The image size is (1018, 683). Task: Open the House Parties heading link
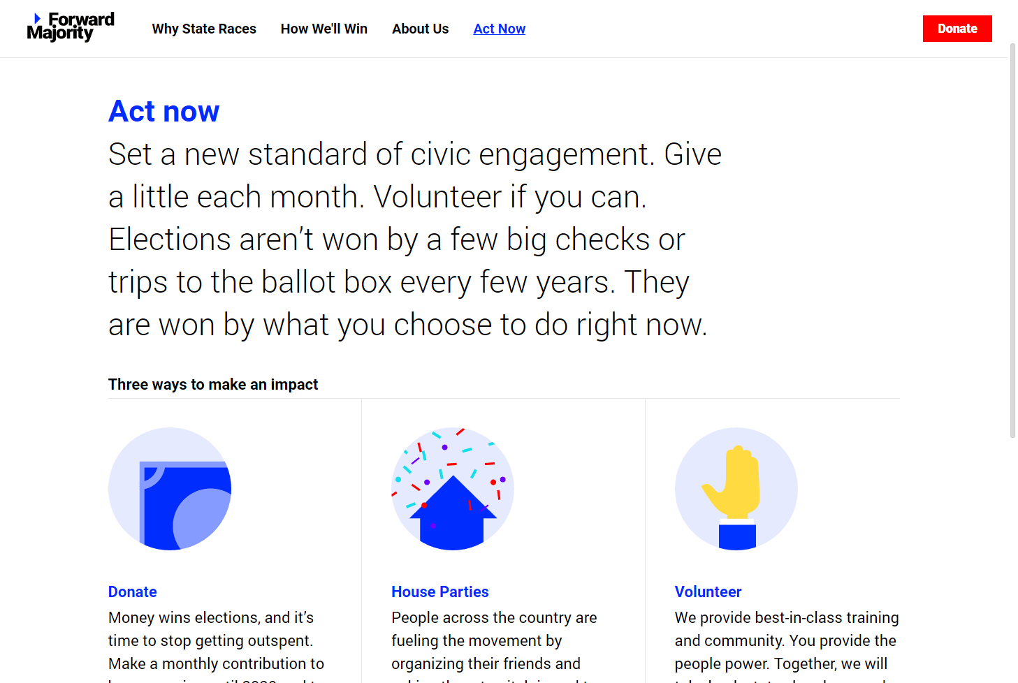tap(440, 592)
